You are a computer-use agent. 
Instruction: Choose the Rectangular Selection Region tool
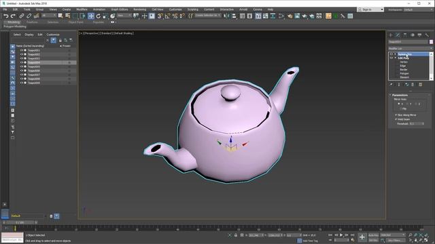75,16
